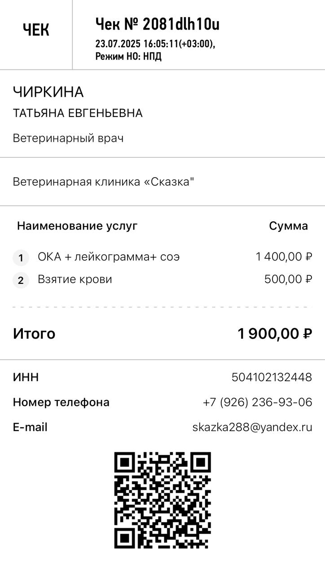Select the receipt number 2081dlh10u heading
The height and width of the screenshot is (574, 325).
tap(158, 24)
